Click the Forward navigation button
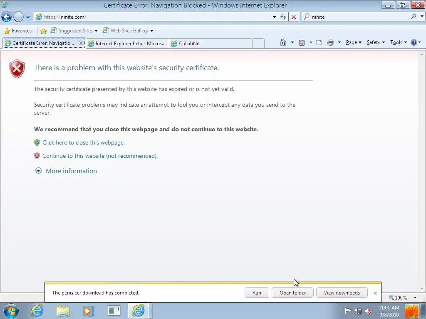Viewport: 426px width, 319px height. click(18, 17)
